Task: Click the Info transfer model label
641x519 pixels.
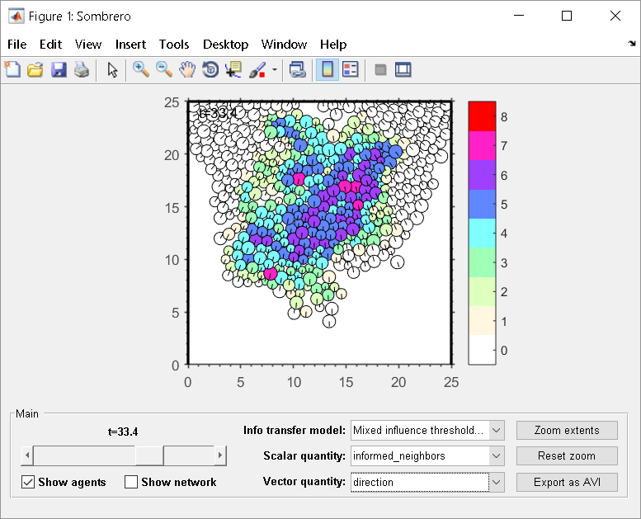Action: [x=295, y=430]
